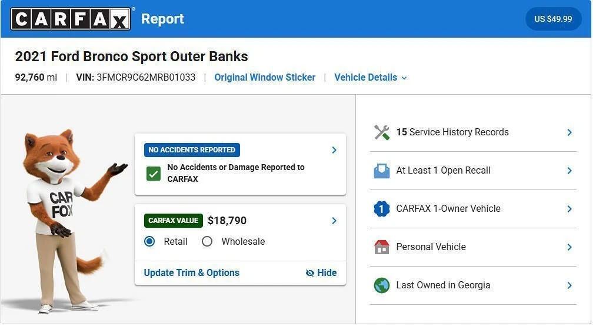Click the CARFAX VALUE green badge
Viewport: 596px width, 326px height.
click(x=174, y=221)
